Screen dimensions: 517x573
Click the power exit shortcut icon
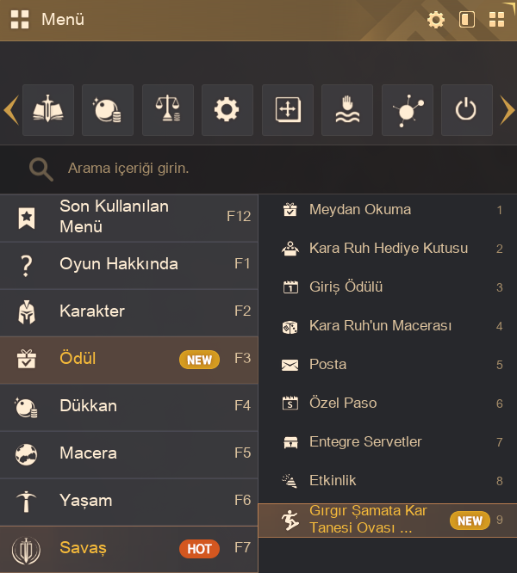click(467, 110)
